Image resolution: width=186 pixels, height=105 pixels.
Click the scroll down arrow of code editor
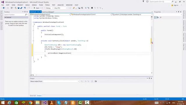click(x=152, y=73)
